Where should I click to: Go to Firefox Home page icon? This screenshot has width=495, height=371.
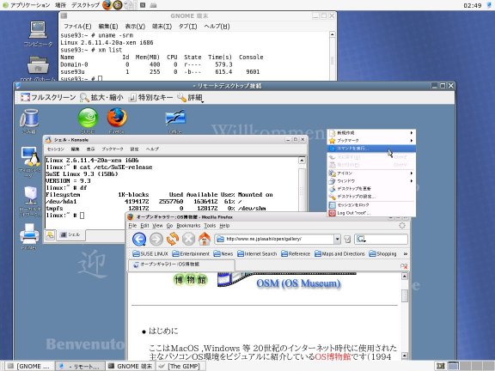coord(205,239)
